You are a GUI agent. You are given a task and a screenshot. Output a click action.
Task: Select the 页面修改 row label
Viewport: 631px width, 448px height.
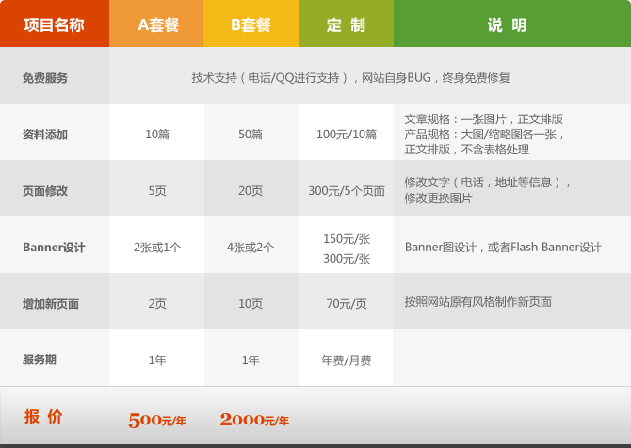pyautogui.click(x=45, y=191)
